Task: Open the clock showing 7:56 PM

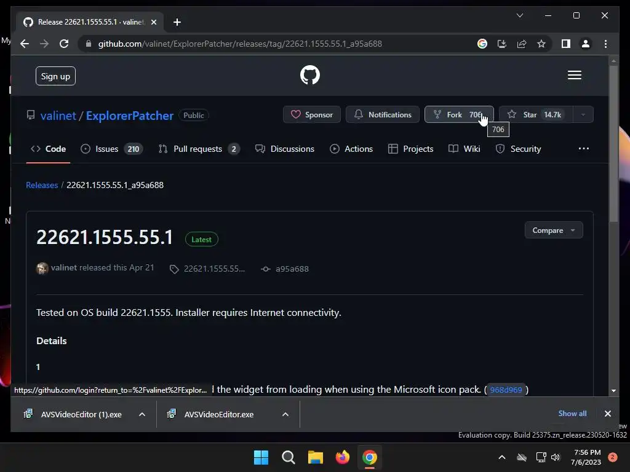Action: 586,457
